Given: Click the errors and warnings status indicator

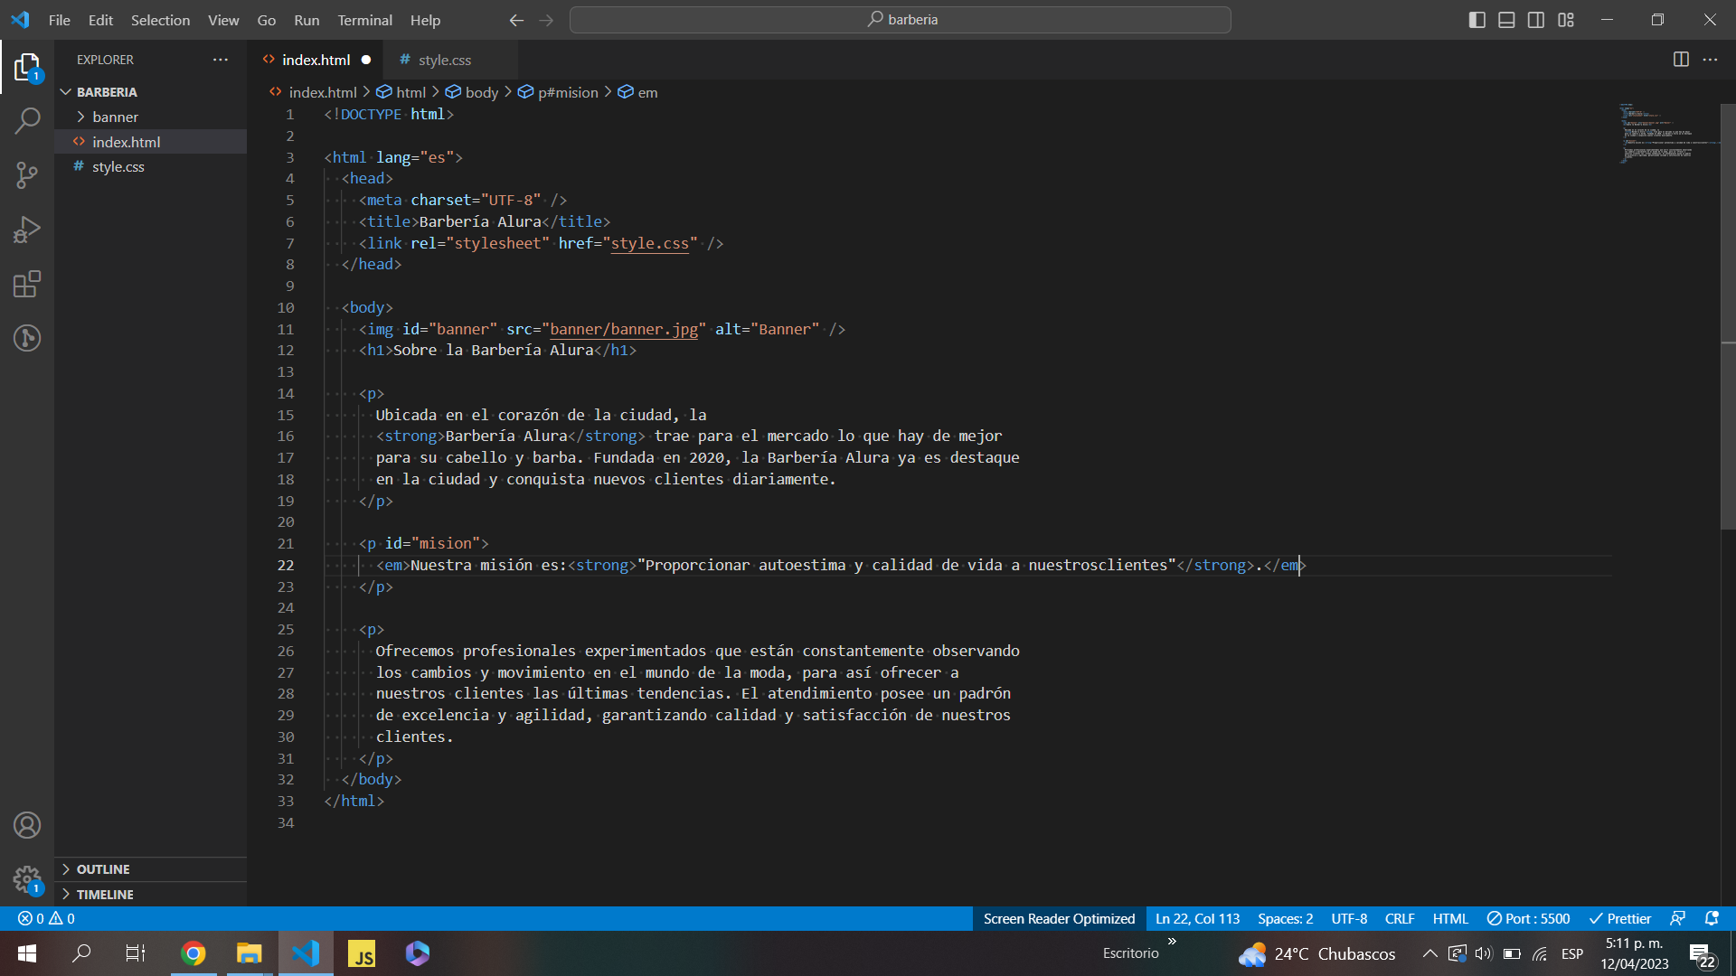Looking at the screenshot, I should tap(46, 918).
